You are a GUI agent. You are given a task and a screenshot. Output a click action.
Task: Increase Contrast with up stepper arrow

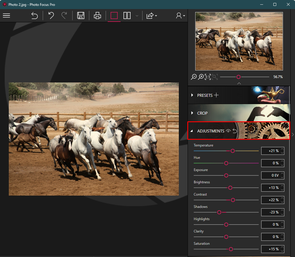point(282,198)
